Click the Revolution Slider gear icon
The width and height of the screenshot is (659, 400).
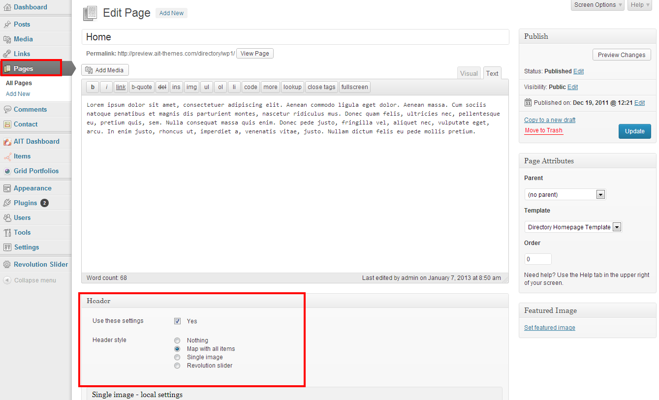tap(7, 264)
